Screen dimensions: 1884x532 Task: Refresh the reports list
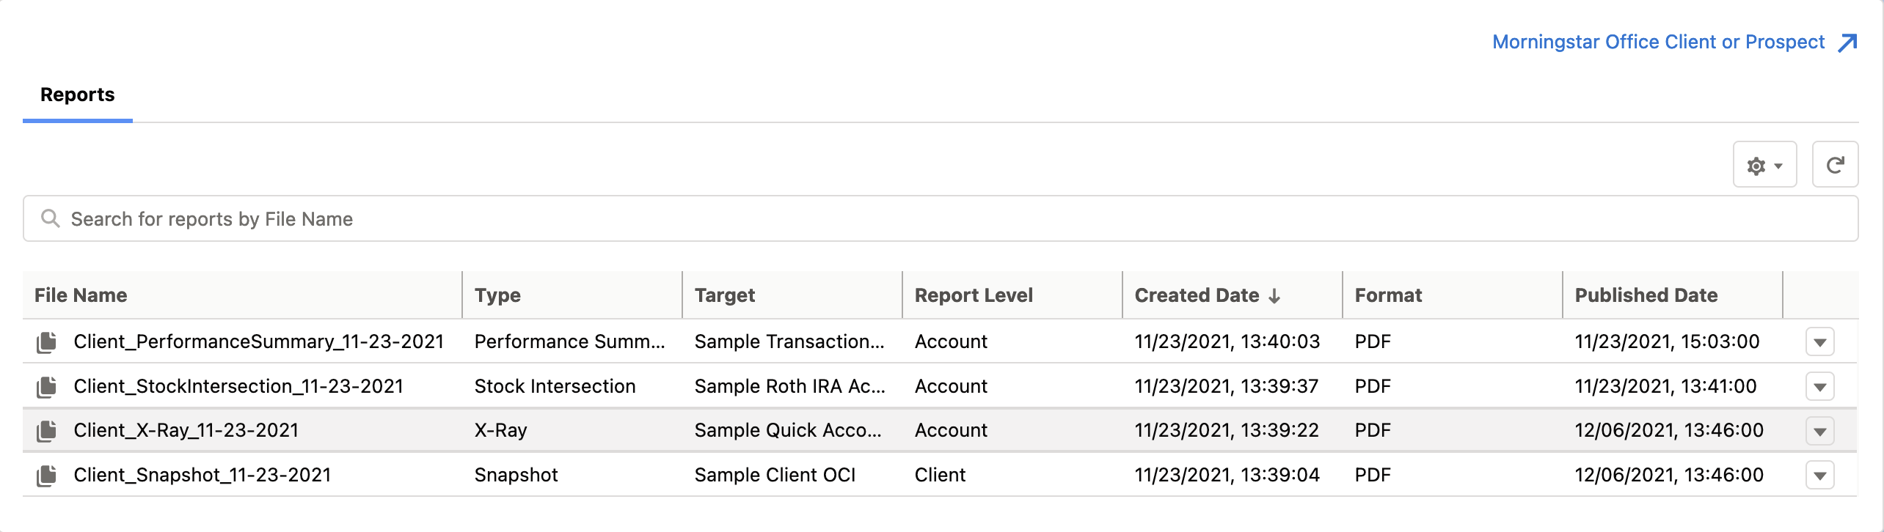click(1835, 165)
